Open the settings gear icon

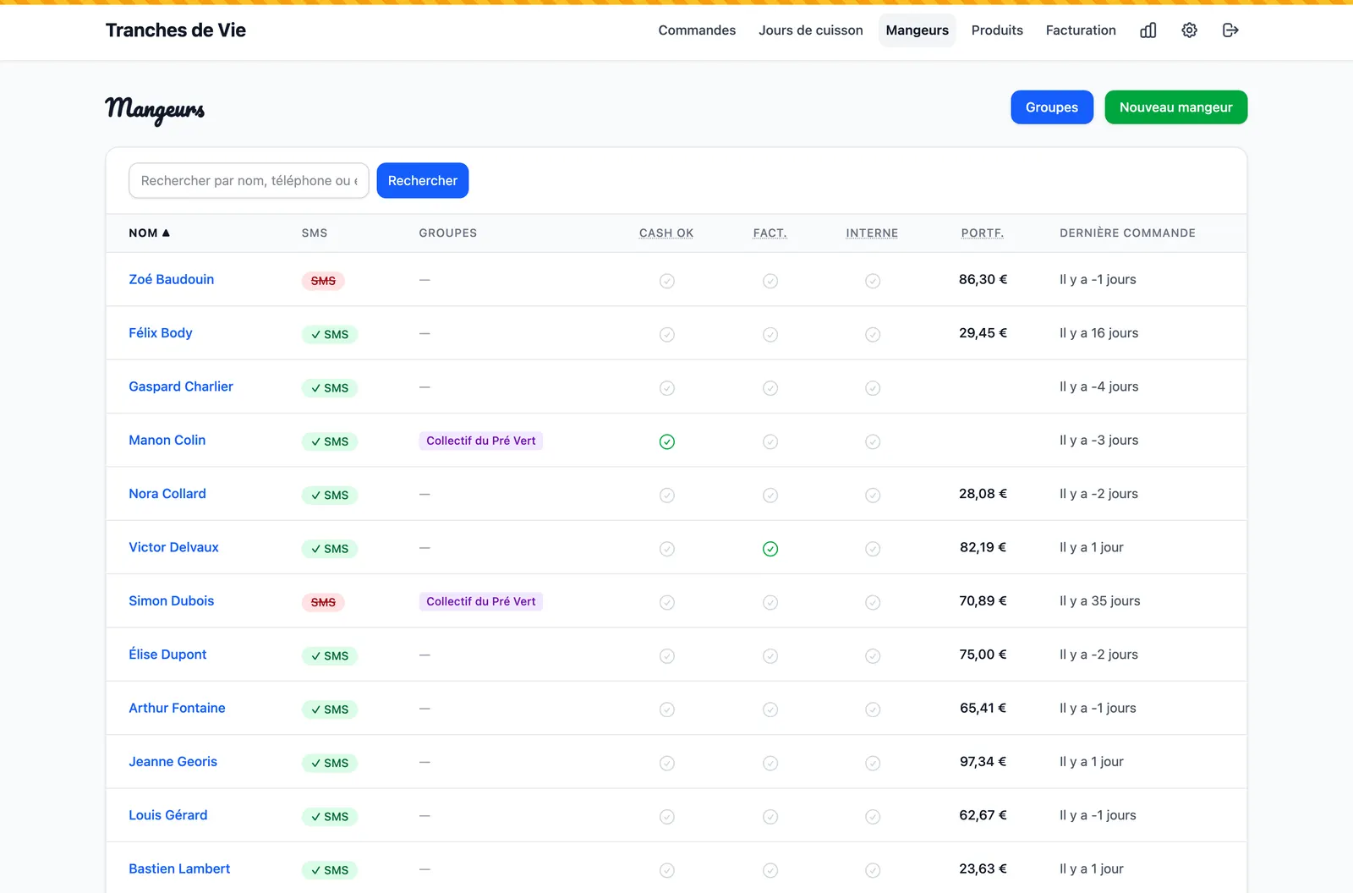click(x=1189, y=30)
